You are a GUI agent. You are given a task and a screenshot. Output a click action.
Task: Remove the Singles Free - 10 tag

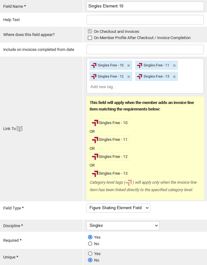point(129,65)
